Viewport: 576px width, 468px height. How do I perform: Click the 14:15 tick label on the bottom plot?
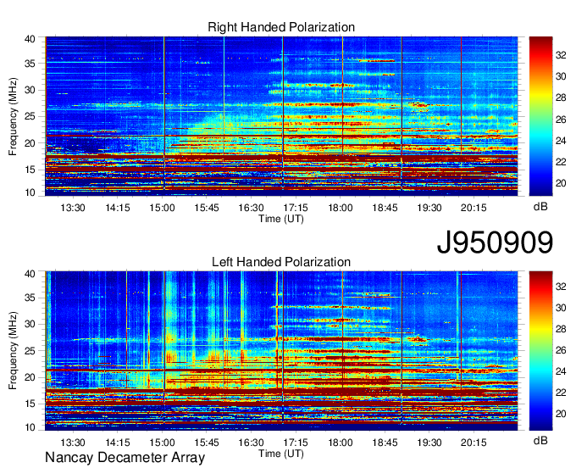tap(118, 443)
